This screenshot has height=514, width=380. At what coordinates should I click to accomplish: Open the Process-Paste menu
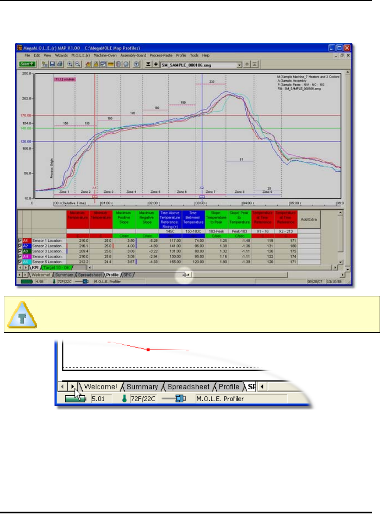click(x=161, y=56)
